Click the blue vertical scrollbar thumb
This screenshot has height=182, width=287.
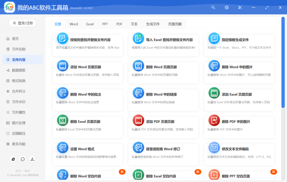point(283,62)
